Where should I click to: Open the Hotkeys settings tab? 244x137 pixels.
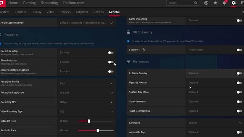[x=65, y=12]
